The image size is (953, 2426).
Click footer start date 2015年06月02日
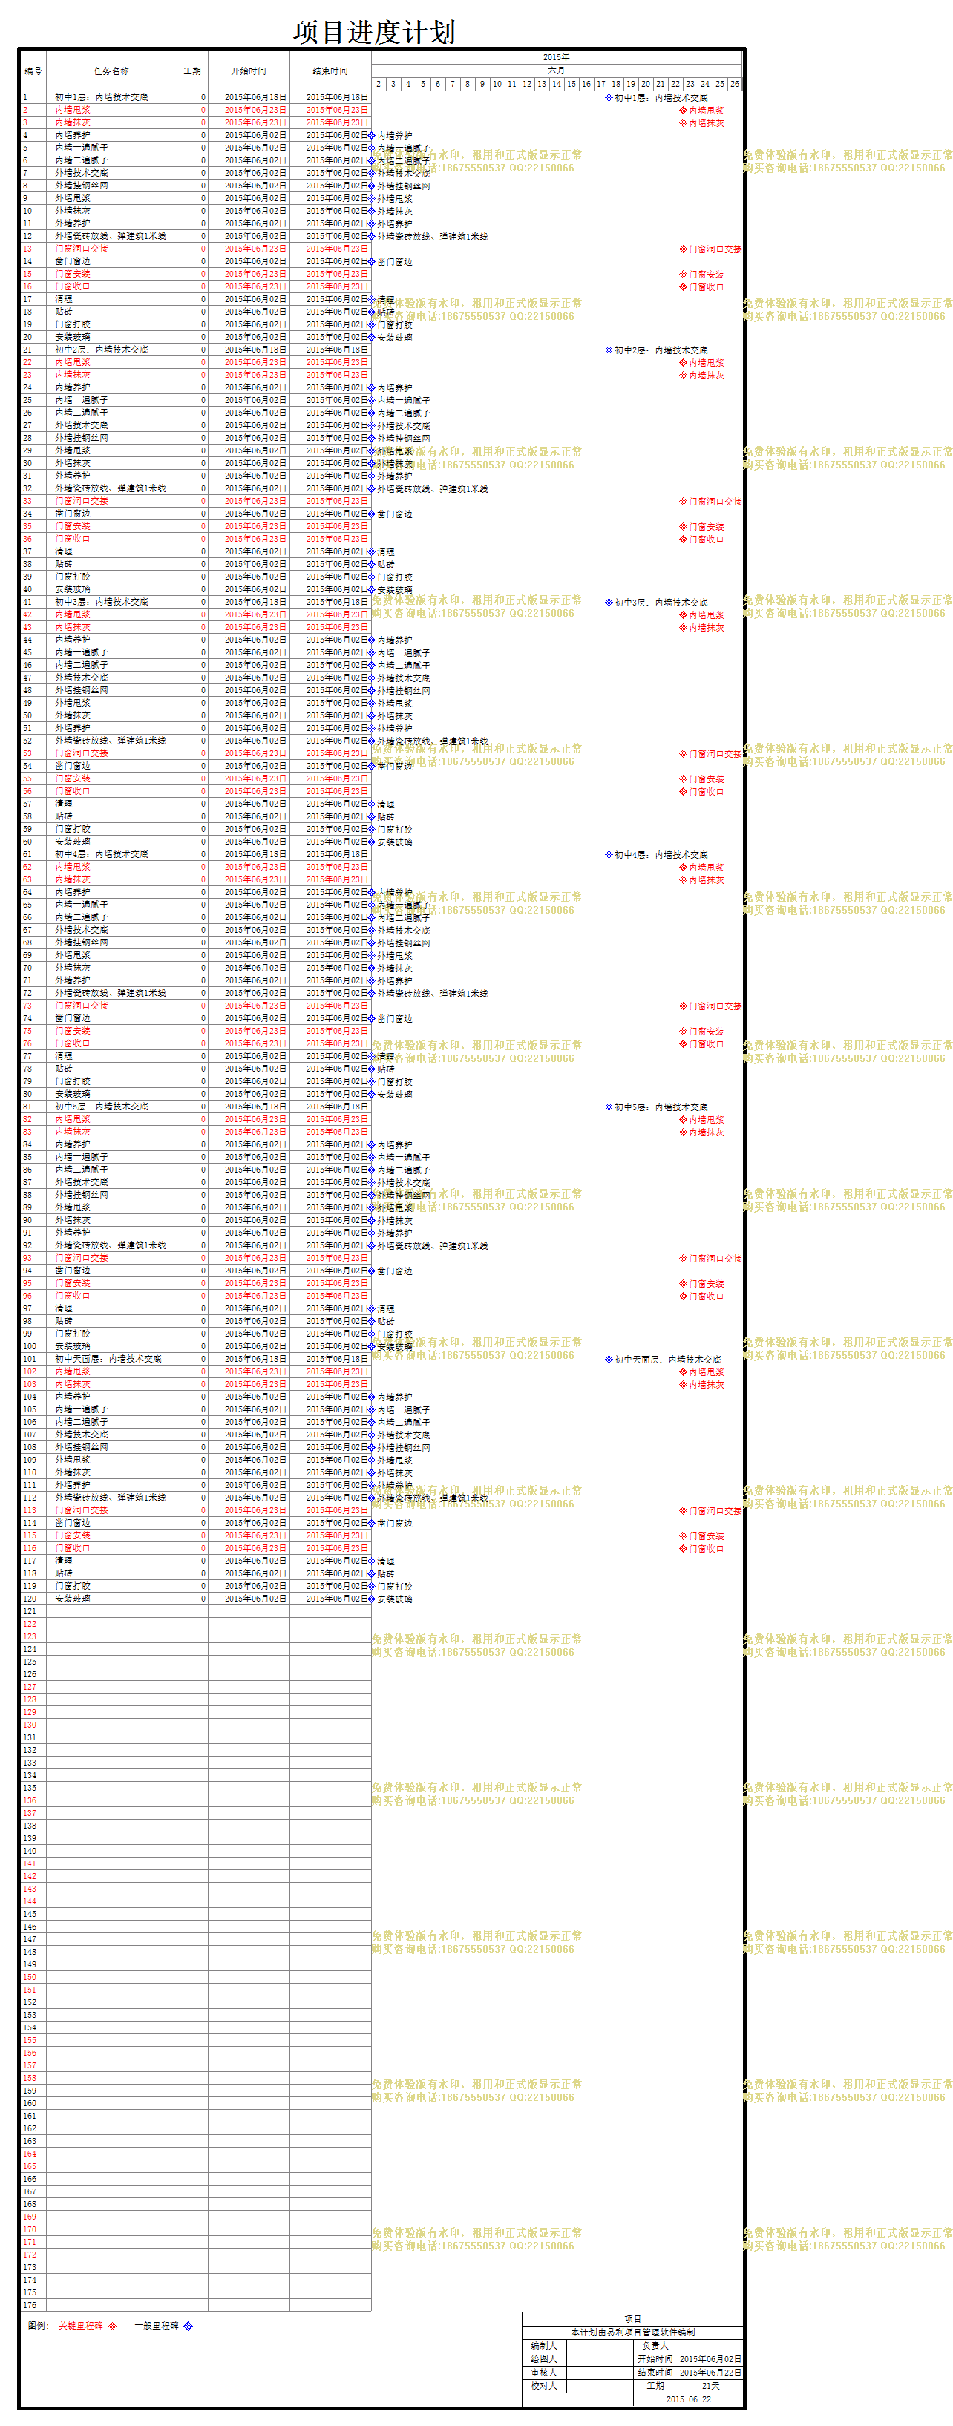711,2360
